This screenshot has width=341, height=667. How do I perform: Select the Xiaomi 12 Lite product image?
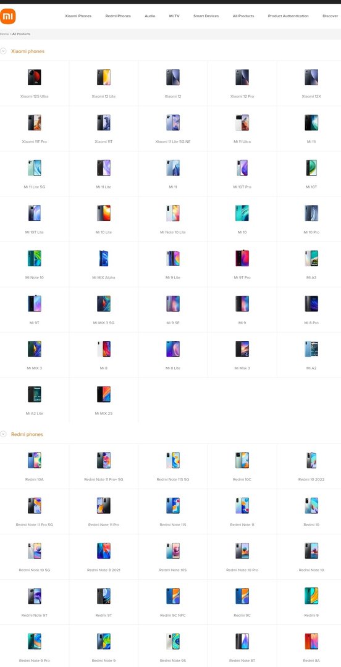click(103, 77)
